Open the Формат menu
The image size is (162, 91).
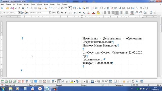27,4
